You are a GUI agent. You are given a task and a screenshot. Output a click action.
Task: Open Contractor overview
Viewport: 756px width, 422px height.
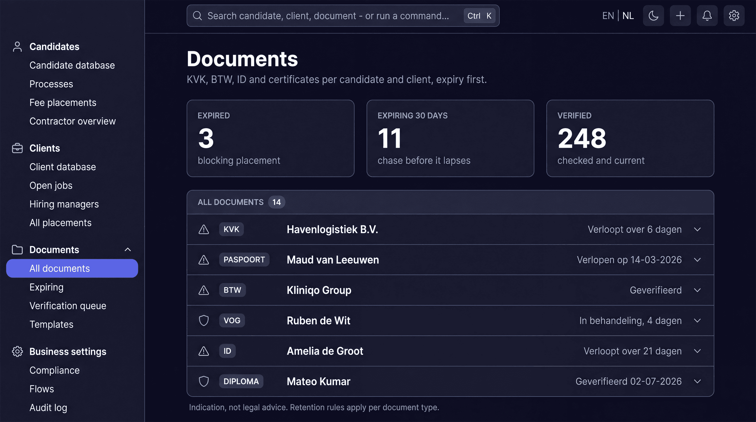pyautogui.click(x=73, y=121)
